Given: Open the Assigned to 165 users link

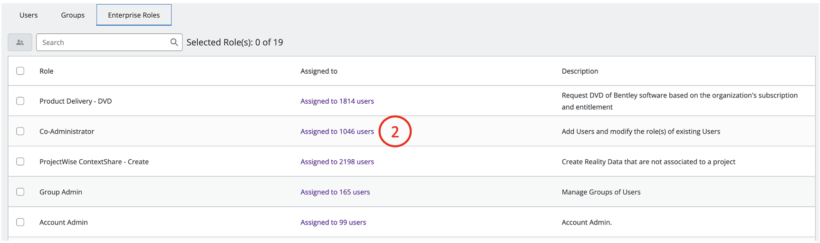Looking at the screenshot, I should point(335,192).
